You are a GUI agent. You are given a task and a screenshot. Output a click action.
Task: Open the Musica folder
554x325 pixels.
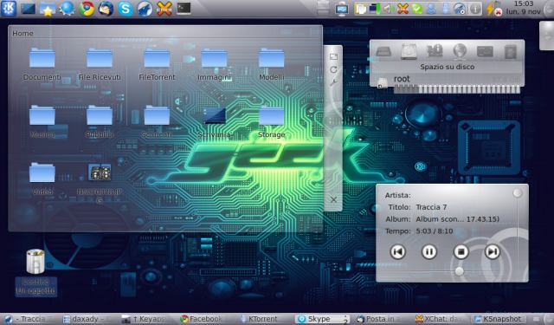[42, 122]
